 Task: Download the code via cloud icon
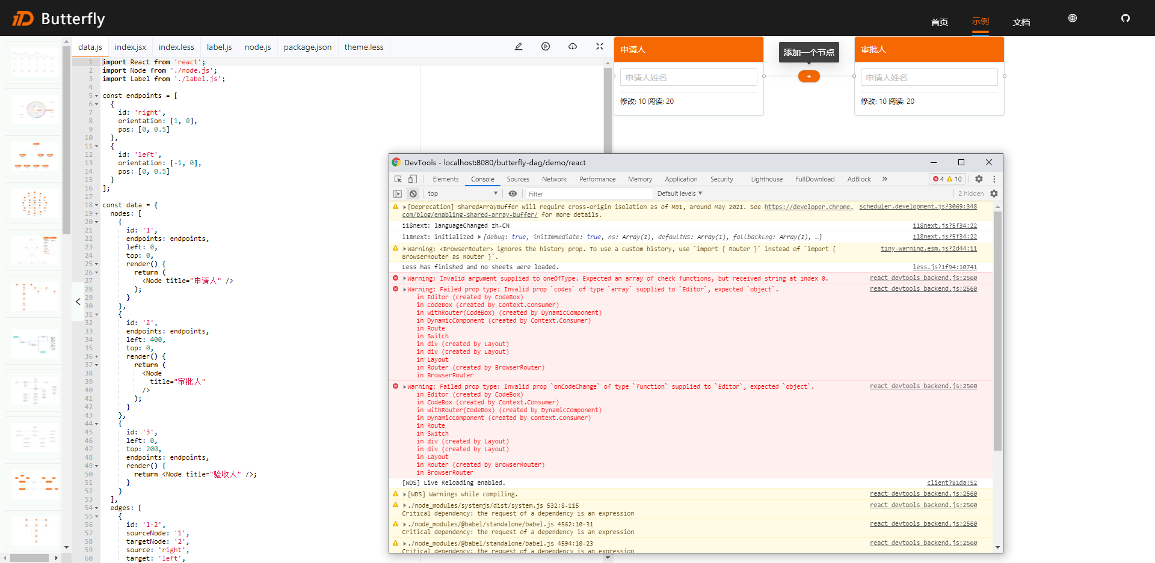point(572,46)
